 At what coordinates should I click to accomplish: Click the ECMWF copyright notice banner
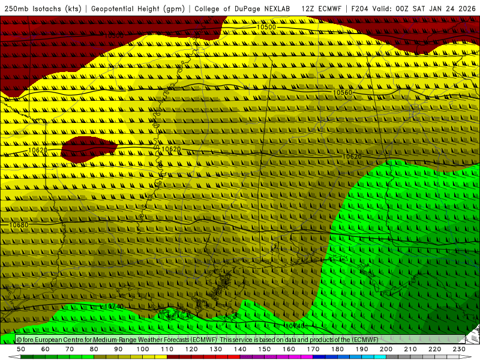(x=240, y=340)
